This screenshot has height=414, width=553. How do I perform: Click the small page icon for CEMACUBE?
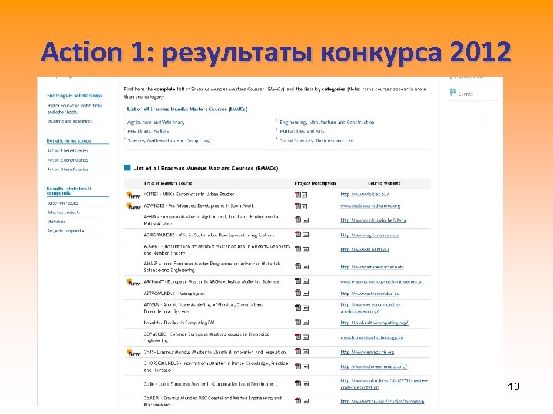(x=306, y=337)
